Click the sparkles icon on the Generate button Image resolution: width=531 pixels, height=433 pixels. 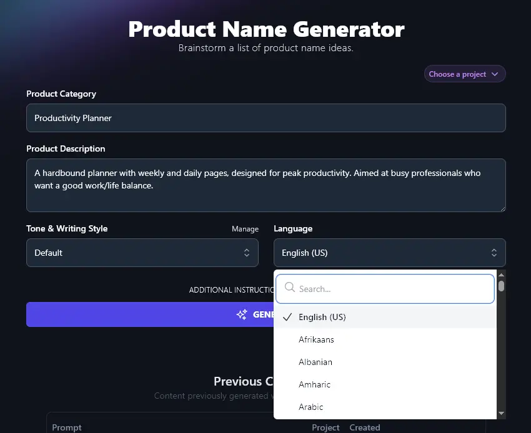point(242,314)
